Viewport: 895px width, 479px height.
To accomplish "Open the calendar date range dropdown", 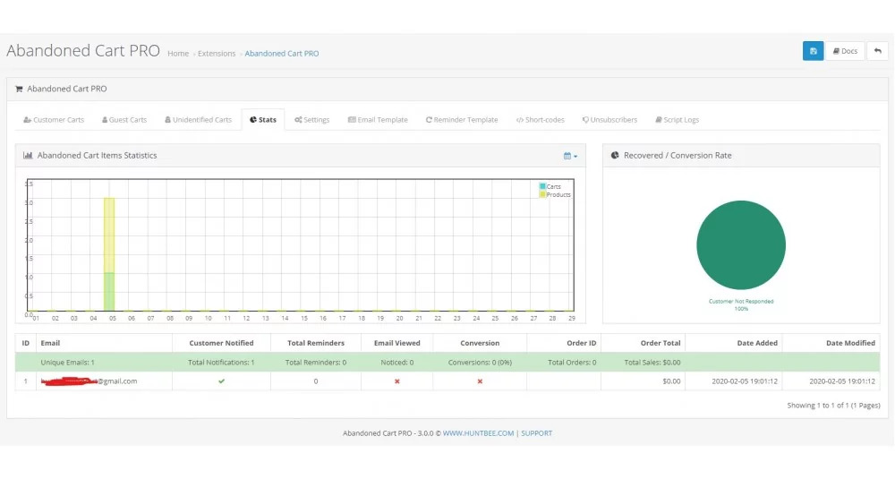I will pos(570,156).
